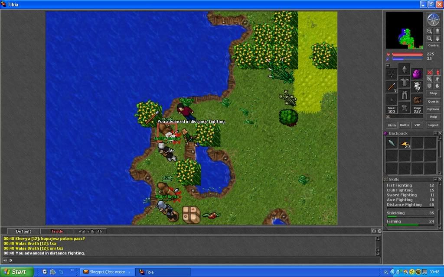The image size is (444, 277).
Task: Click the Khorya player character
Action: point(186,111)
